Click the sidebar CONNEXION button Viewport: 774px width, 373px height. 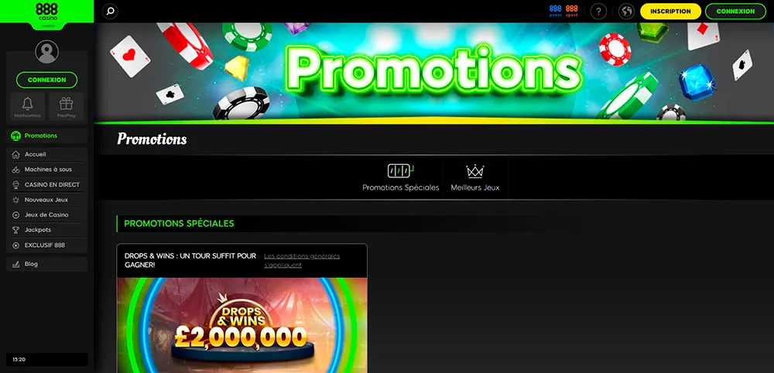coord(47,80)
